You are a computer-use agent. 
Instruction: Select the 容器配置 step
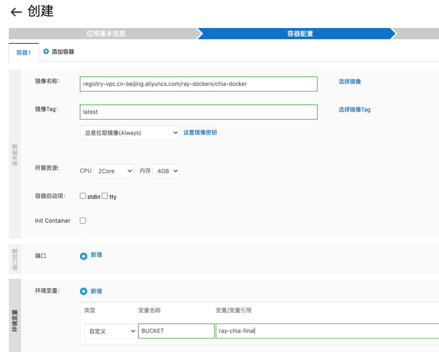coord(300,34)
